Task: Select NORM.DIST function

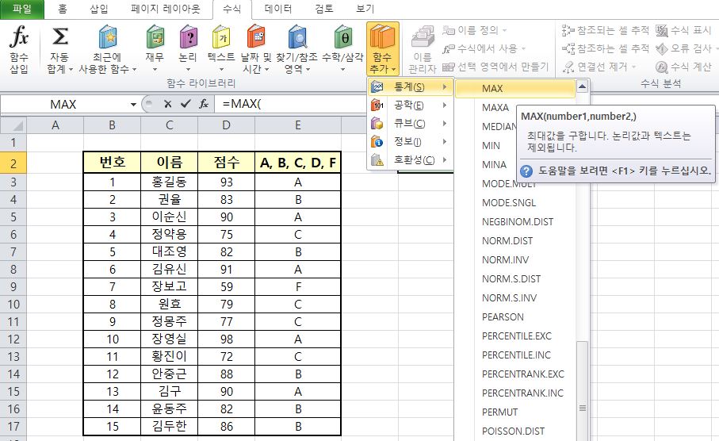Action: click(507, 240)
